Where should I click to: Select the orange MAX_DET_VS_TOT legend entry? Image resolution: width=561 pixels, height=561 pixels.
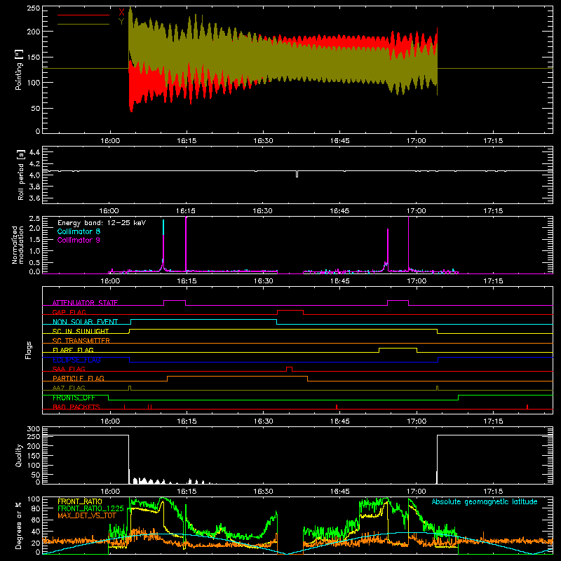[x=87, y=515]
